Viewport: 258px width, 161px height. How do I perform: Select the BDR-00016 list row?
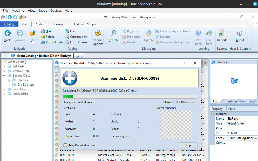tap(129, 155)
